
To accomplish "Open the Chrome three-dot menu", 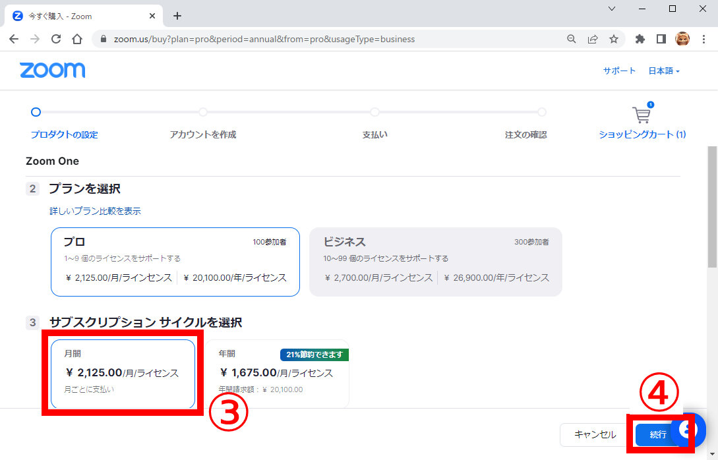I will 703,40.
